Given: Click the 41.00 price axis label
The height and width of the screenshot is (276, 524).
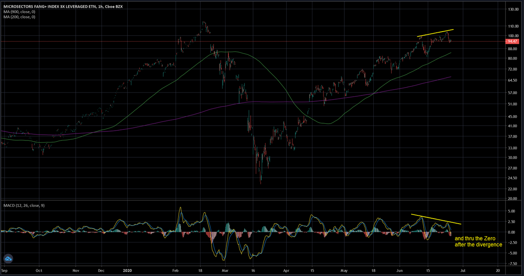Looking at the screenshot, I should 512,127.
